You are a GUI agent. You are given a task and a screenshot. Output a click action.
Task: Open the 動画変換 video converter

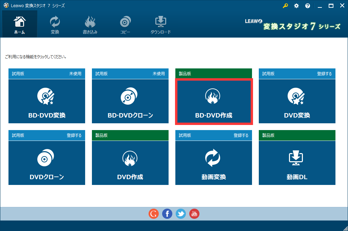click(x=213, y=163)
